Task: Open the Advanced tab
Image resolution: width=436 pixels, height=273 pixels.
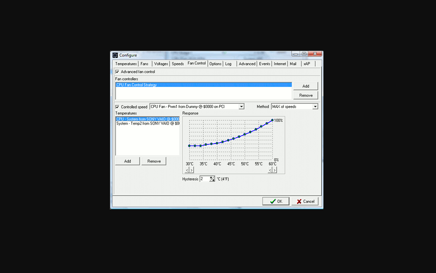Action: click(x=247, y=64)
